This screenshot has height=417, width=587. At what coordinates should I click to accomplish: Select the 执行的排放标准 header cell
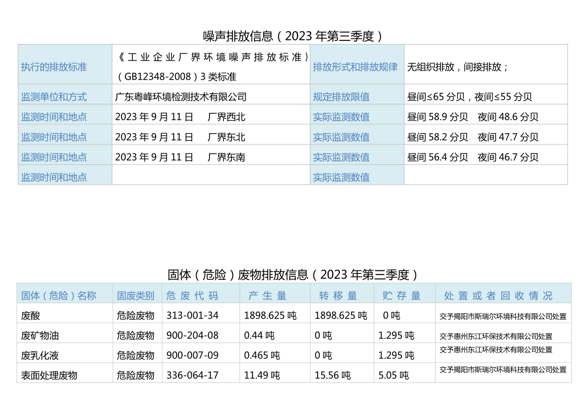tap(65, 65)
